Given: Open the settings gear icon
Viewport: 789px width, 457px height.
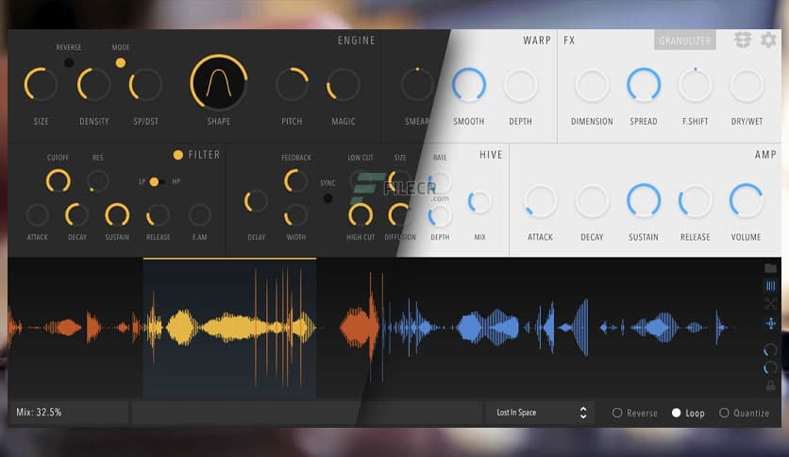Looking at the screenshot, I should 768,40.
